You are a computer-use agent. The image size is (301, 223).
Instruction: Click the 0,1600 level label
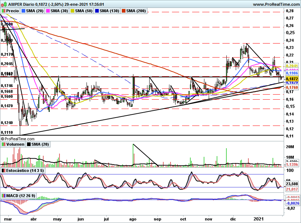(7, 96)
